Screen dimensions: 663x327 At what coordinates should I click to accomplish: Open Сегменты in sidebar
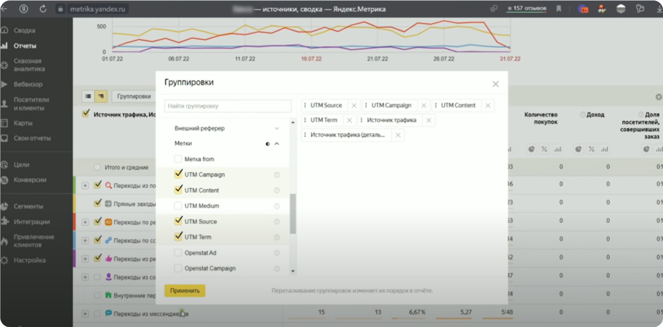pos(28,206)
